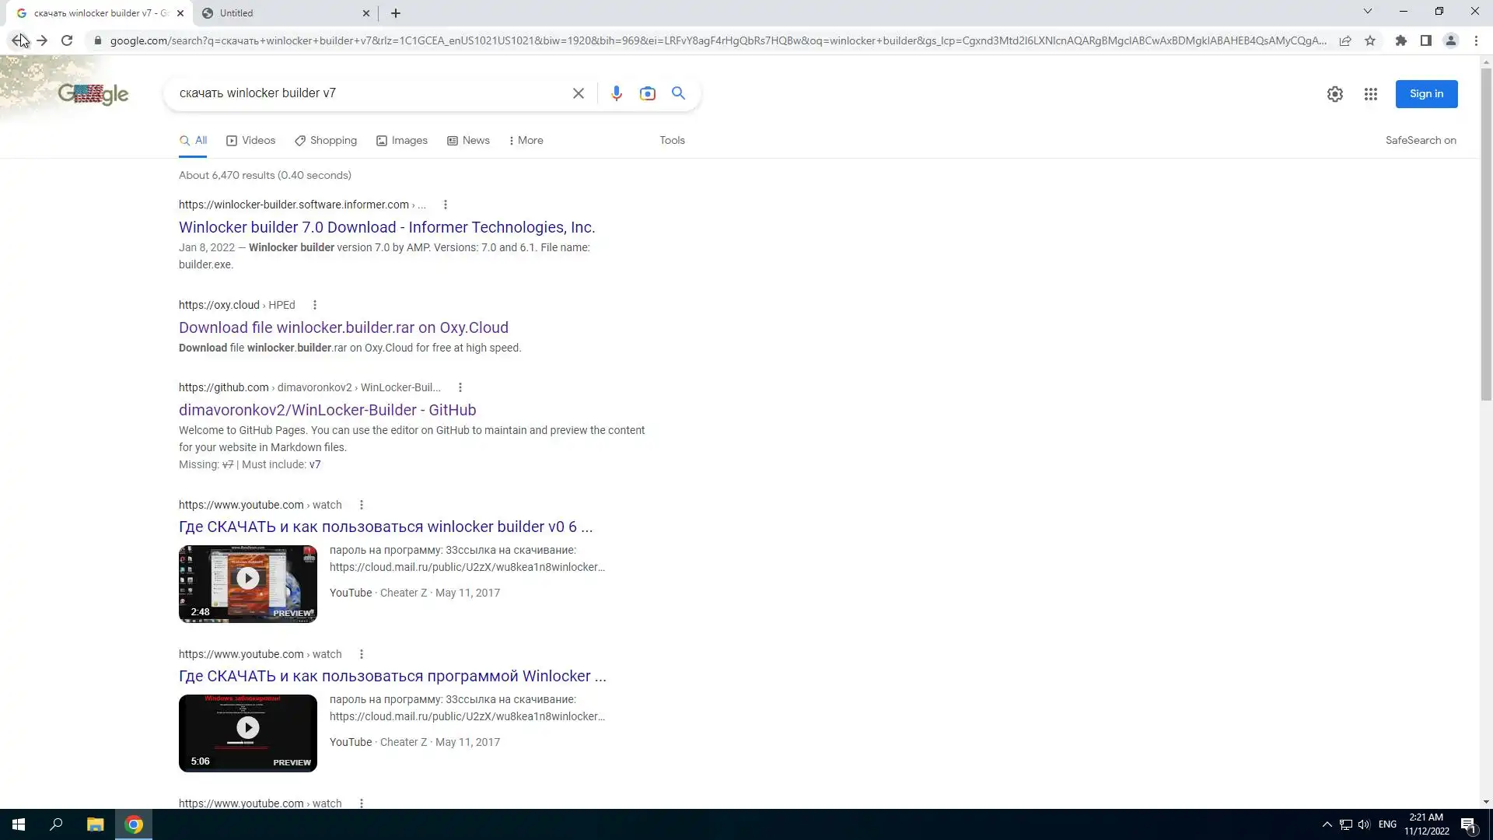Image resolution: width=1493 pixels, height=840 pixels.
Task: Expand the More search filters dropdown
Action: click(x=526, y=141)
